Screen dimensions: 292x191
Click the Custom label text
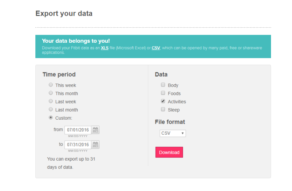pyautogui.click(x=64, y=118)
